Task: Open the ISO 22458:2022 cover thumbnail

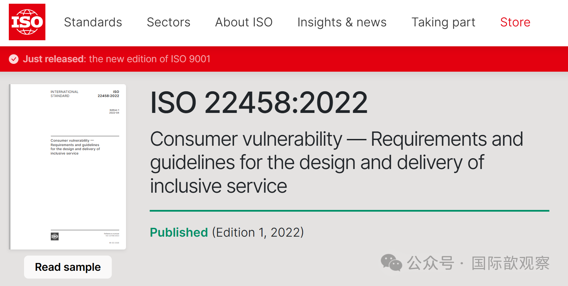Action: tap(68, 167)
